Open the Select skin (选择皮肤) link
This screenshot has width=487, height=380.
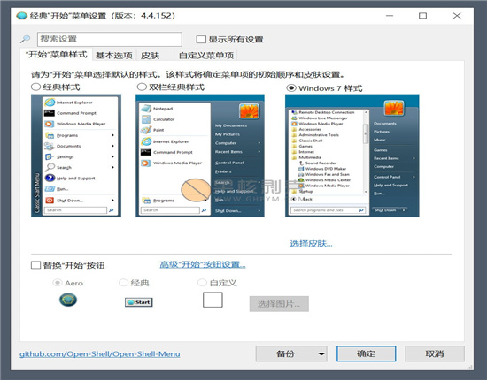pos(311,244)
